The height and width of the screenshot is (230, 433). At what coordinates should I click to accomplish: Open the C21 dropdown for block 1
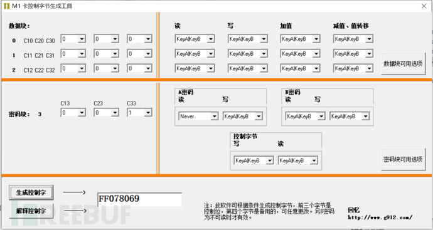pyautogui.click(x=106, y=53)
